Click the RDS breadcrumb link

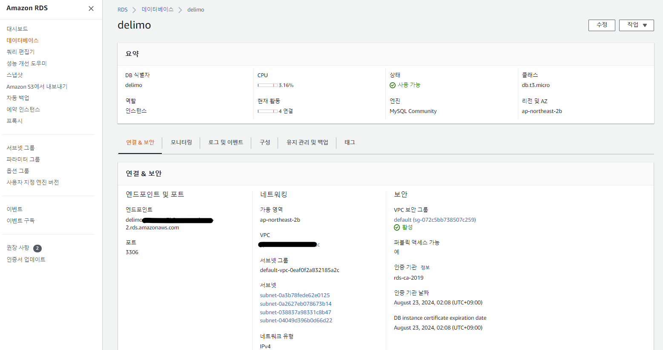(123, 10)
